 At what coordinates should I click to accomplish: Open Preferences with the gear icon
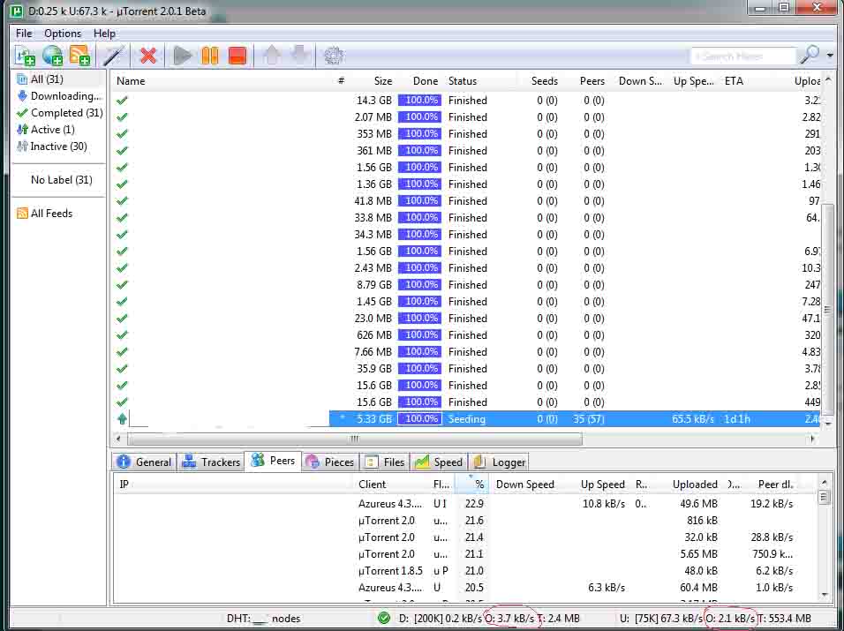point(334,56)
